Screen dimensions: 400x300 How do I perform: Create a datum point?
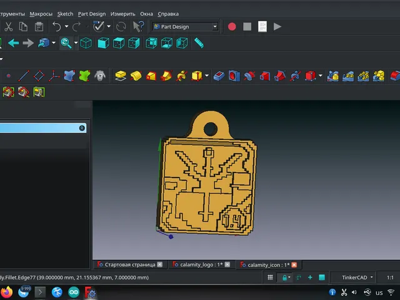point(8,76)
